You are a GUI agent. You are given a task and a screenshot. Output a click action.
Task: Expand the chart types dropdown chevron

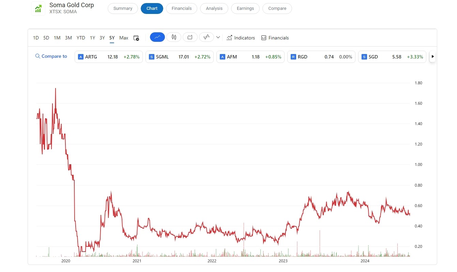[218, 37]
